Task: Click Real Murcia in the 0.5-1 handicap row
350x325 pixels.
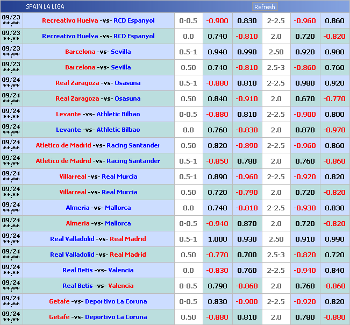Action: click(119, 176)
